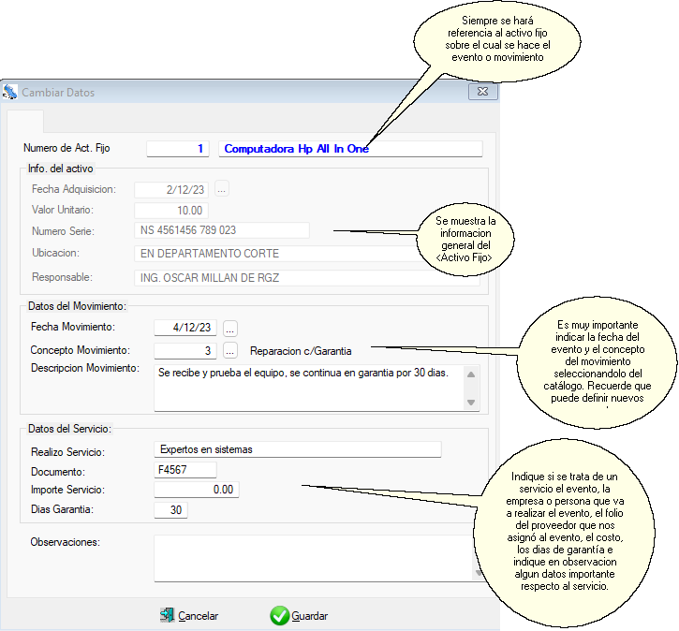Click the Numero Serie field
This screenshot has width=679, height=631.
pyautogui.click(x=222, y=230)
